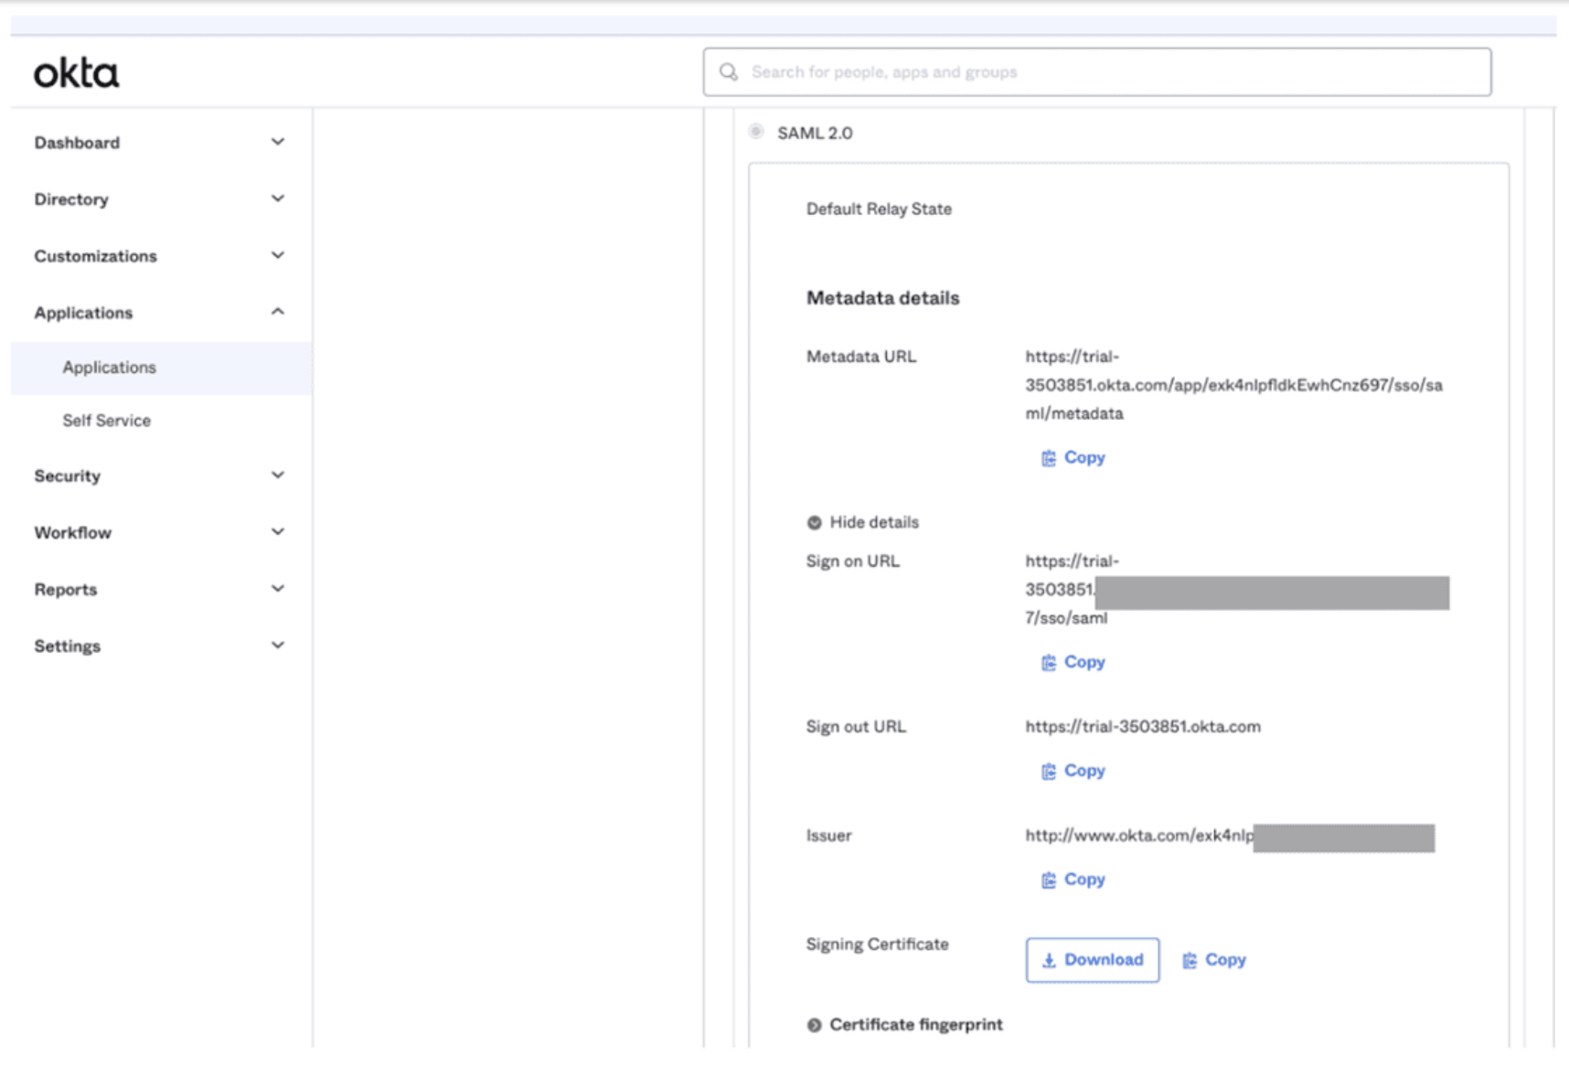Image resolution: width=1569 pixels, height=1068 pixels.
Task: Click the SAML 2.0 label text
Action: tap(815, 133)
